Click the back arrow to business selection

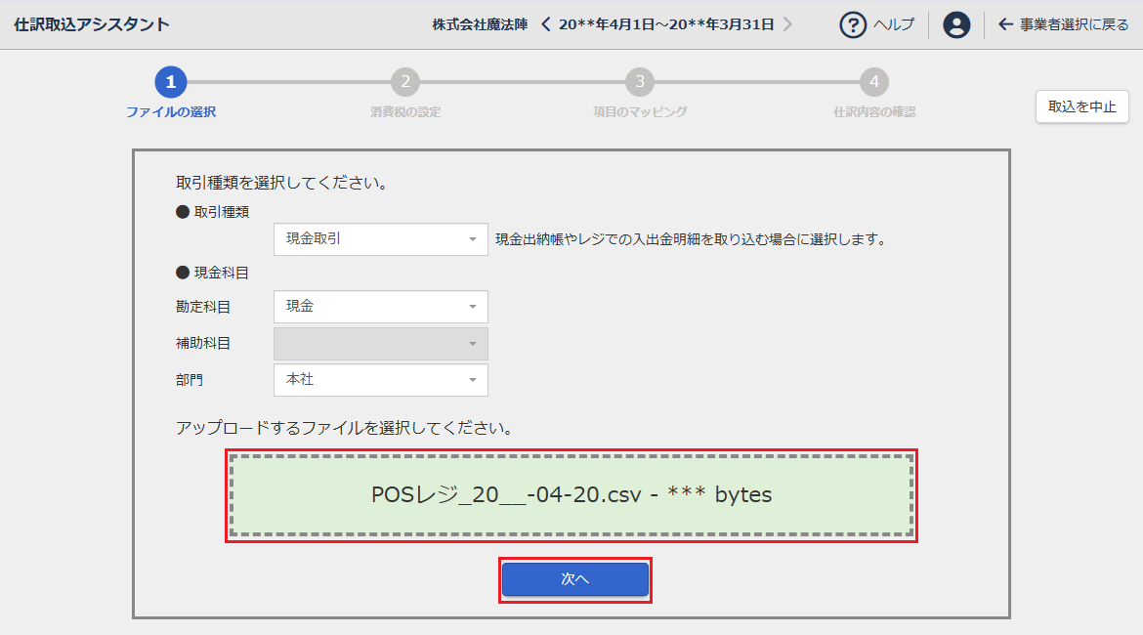point(1005,24)
